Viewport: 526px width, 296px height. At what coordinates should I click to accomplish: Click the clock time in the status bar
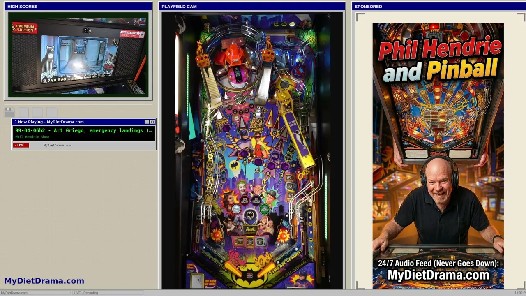(x=520, y=293)
